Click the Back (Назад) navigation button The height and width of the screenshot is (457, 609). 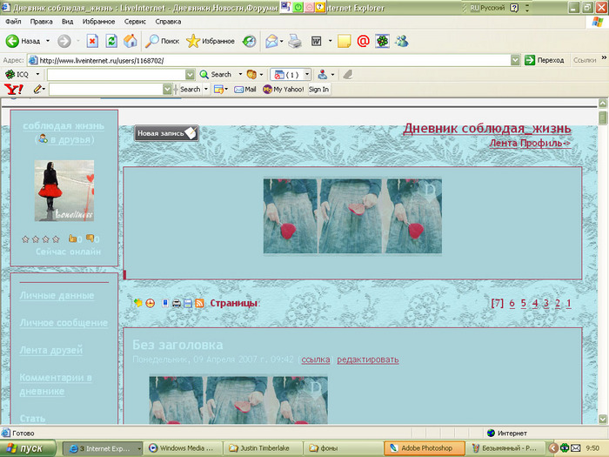coord(22,41)
